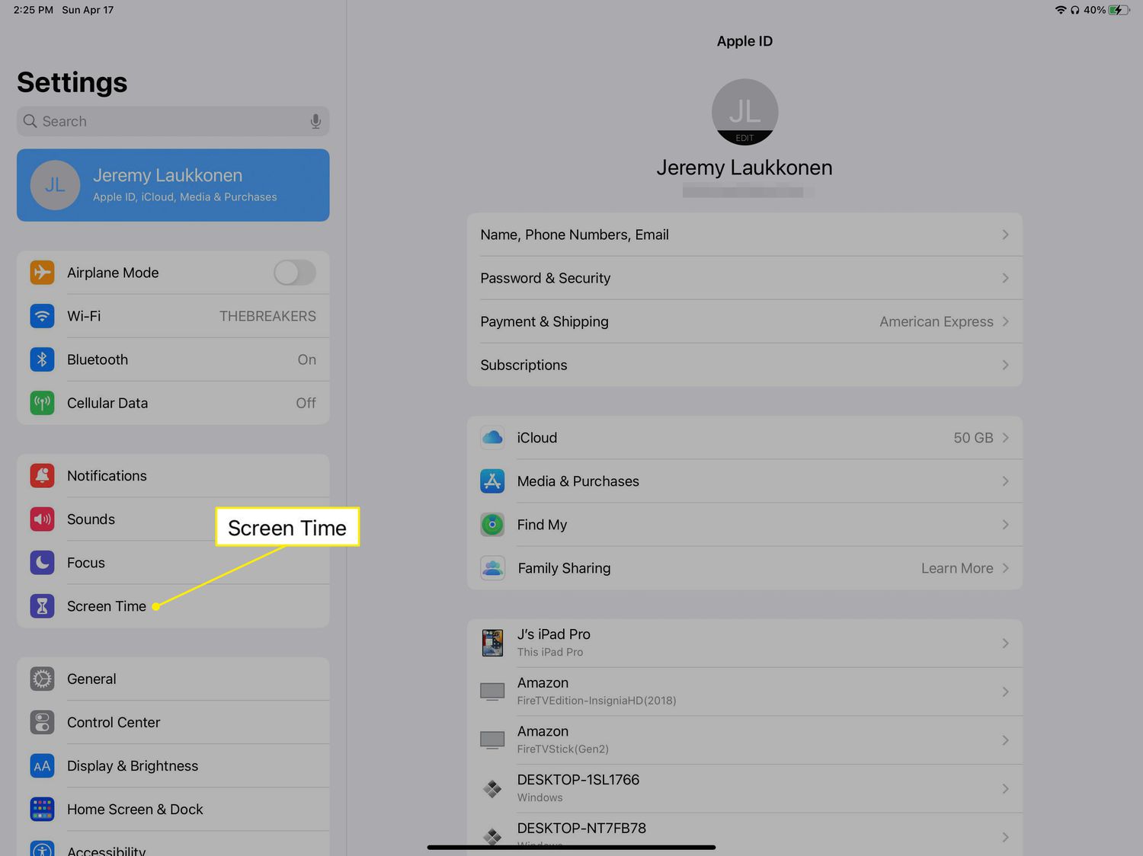The width and height of the screenshot is (1143, 856).
Task: Tap Learn More for Family Sharing
Action: (x=957, y=568)
